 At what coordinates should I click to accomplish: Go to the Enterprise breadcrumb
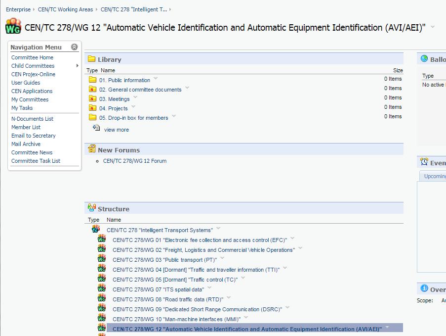click(x=18, y=9)
